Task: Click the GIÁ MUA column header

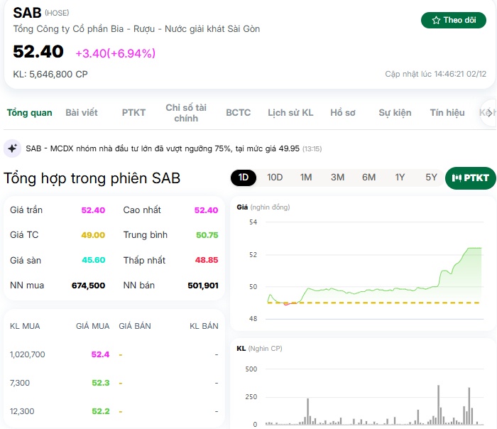Action: tap(93, 326)
